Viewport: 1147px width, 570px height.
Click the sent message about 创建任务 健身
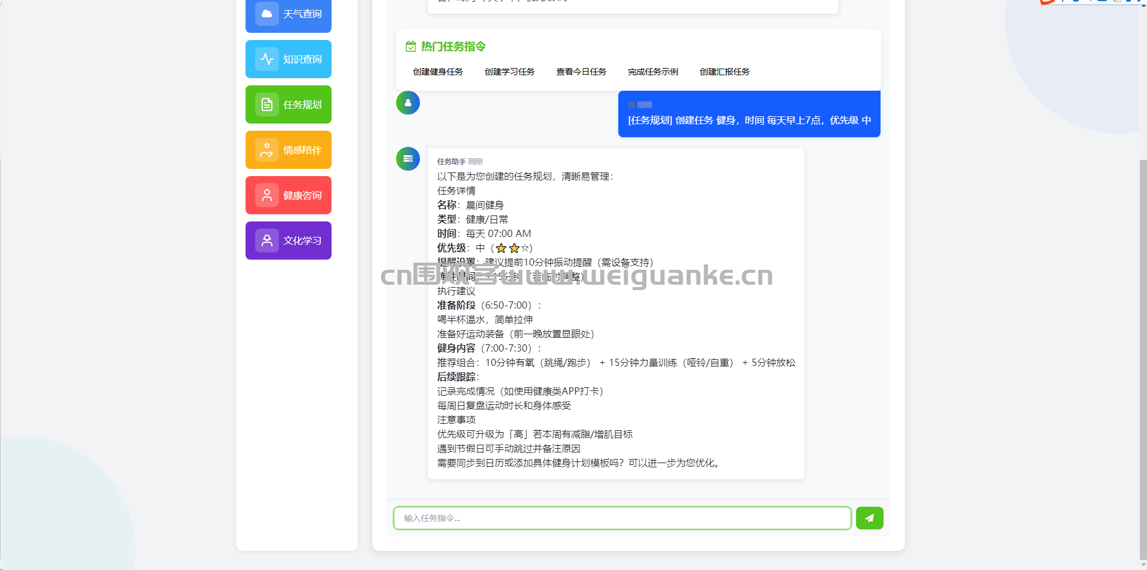coord(749,114)
